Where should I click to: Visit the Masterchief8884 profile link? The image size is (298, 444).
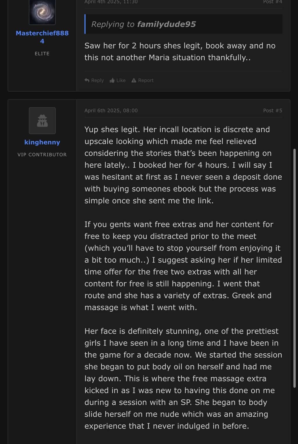[42, 37]
